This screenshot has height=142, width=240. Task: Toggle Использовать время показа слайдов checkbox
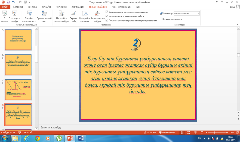107,16
